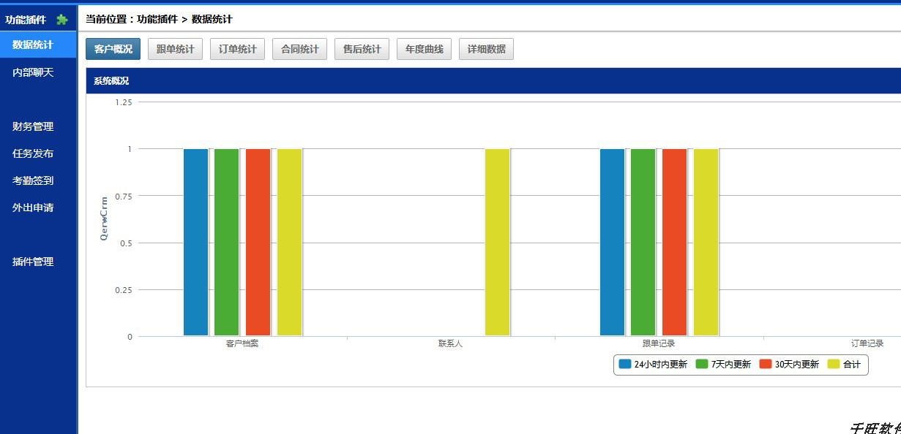
Task: Open the 合同统计 tab
Action: (x=300, y=50)
